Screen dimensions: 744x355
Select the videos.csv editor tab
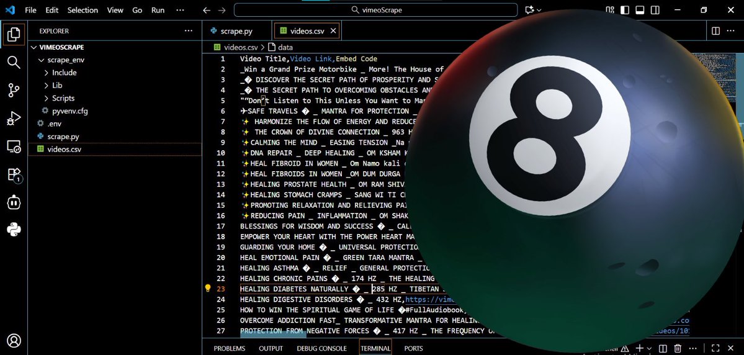pyautogui.click(x=307, y=31)
